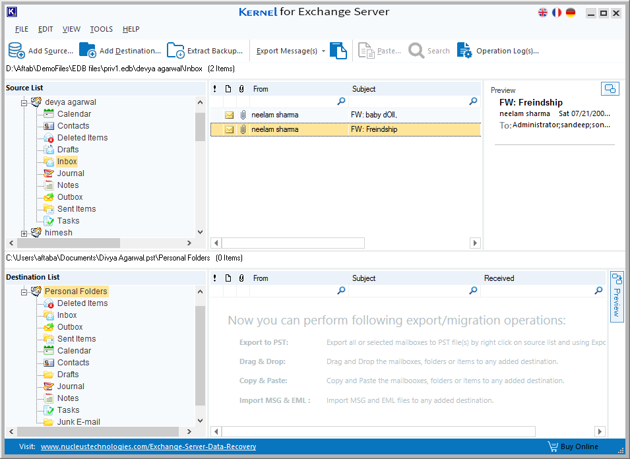
Task: Click the From column search magnifier in source list
Action: [x=342, y=101]
